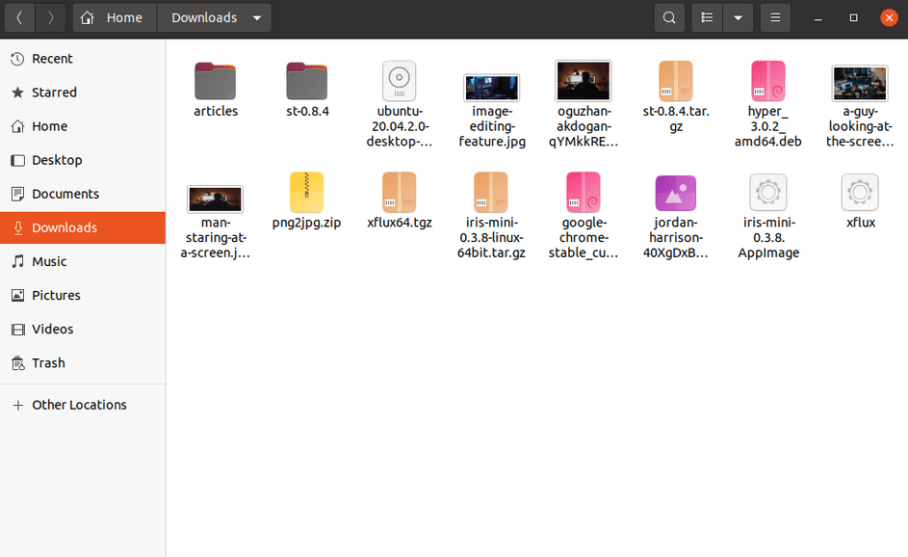Open Music in the sidebar
The width and height of the screenshot is (908, 557).
pos(83,261)
